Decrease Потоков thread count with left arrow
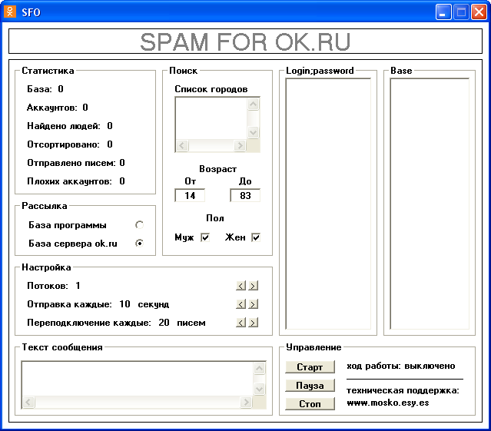 [x=241, y=286]
